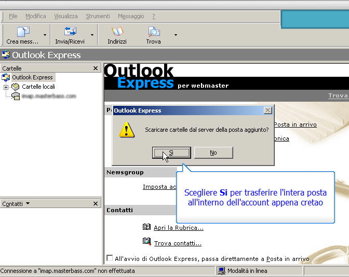Expand the Invia/Ricevi dropdown arrow
The width and height of the screenshot is (349, 277).
click(x=92, y=35)
